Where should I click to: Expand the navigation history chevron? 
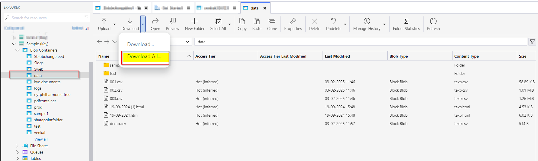115,41
